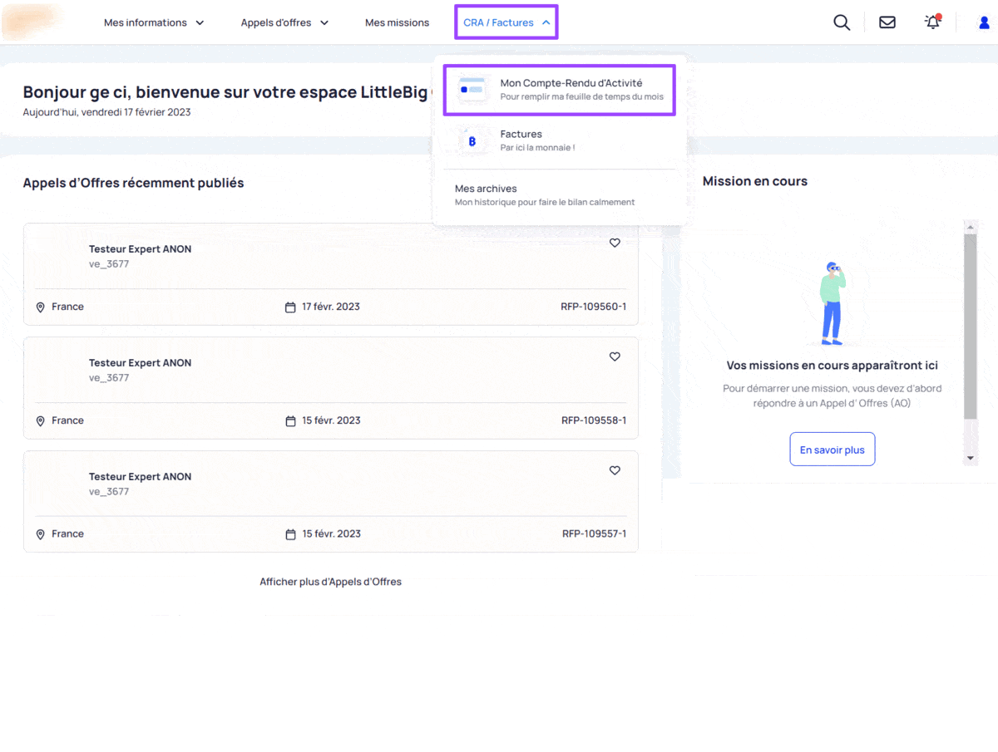This screenshot has width=998, height=752.
Task: Open the notifications bell icon
Action: (x=933, y=22)
